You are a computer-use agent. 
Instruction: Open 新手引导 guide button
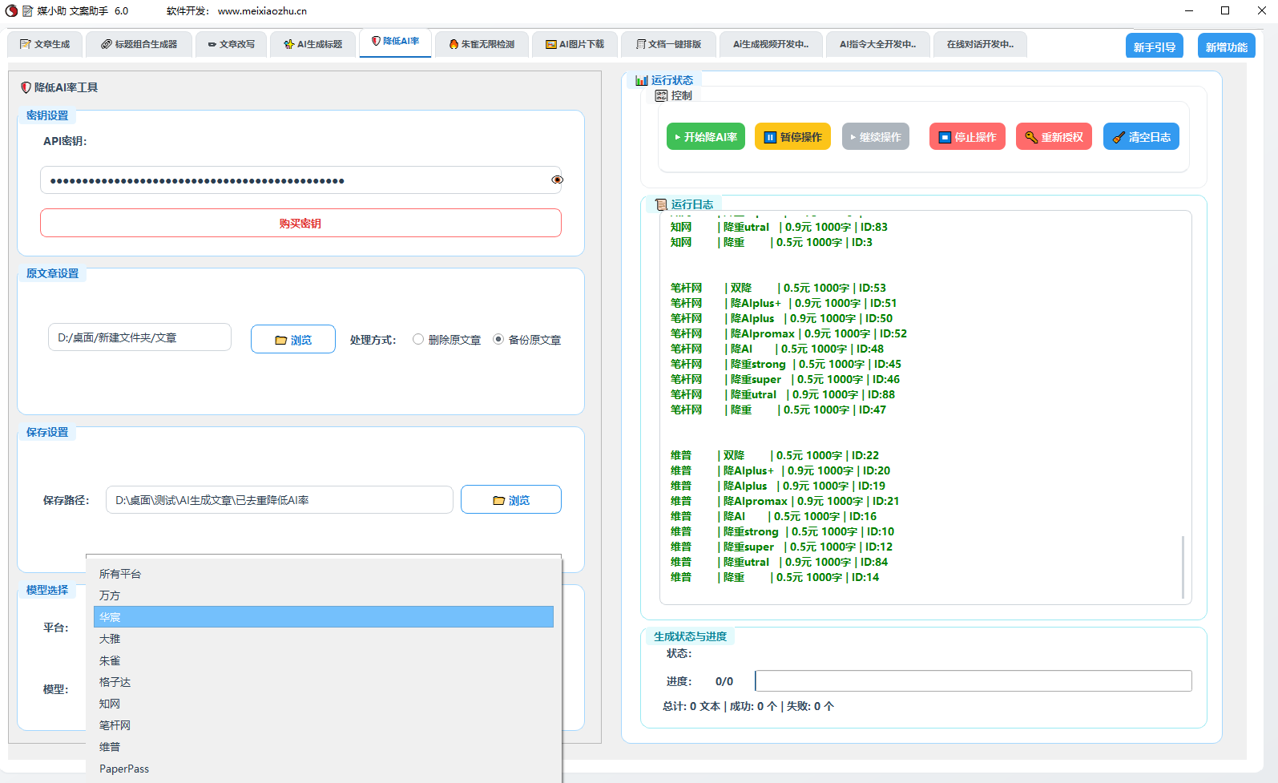click(1154, 47)
